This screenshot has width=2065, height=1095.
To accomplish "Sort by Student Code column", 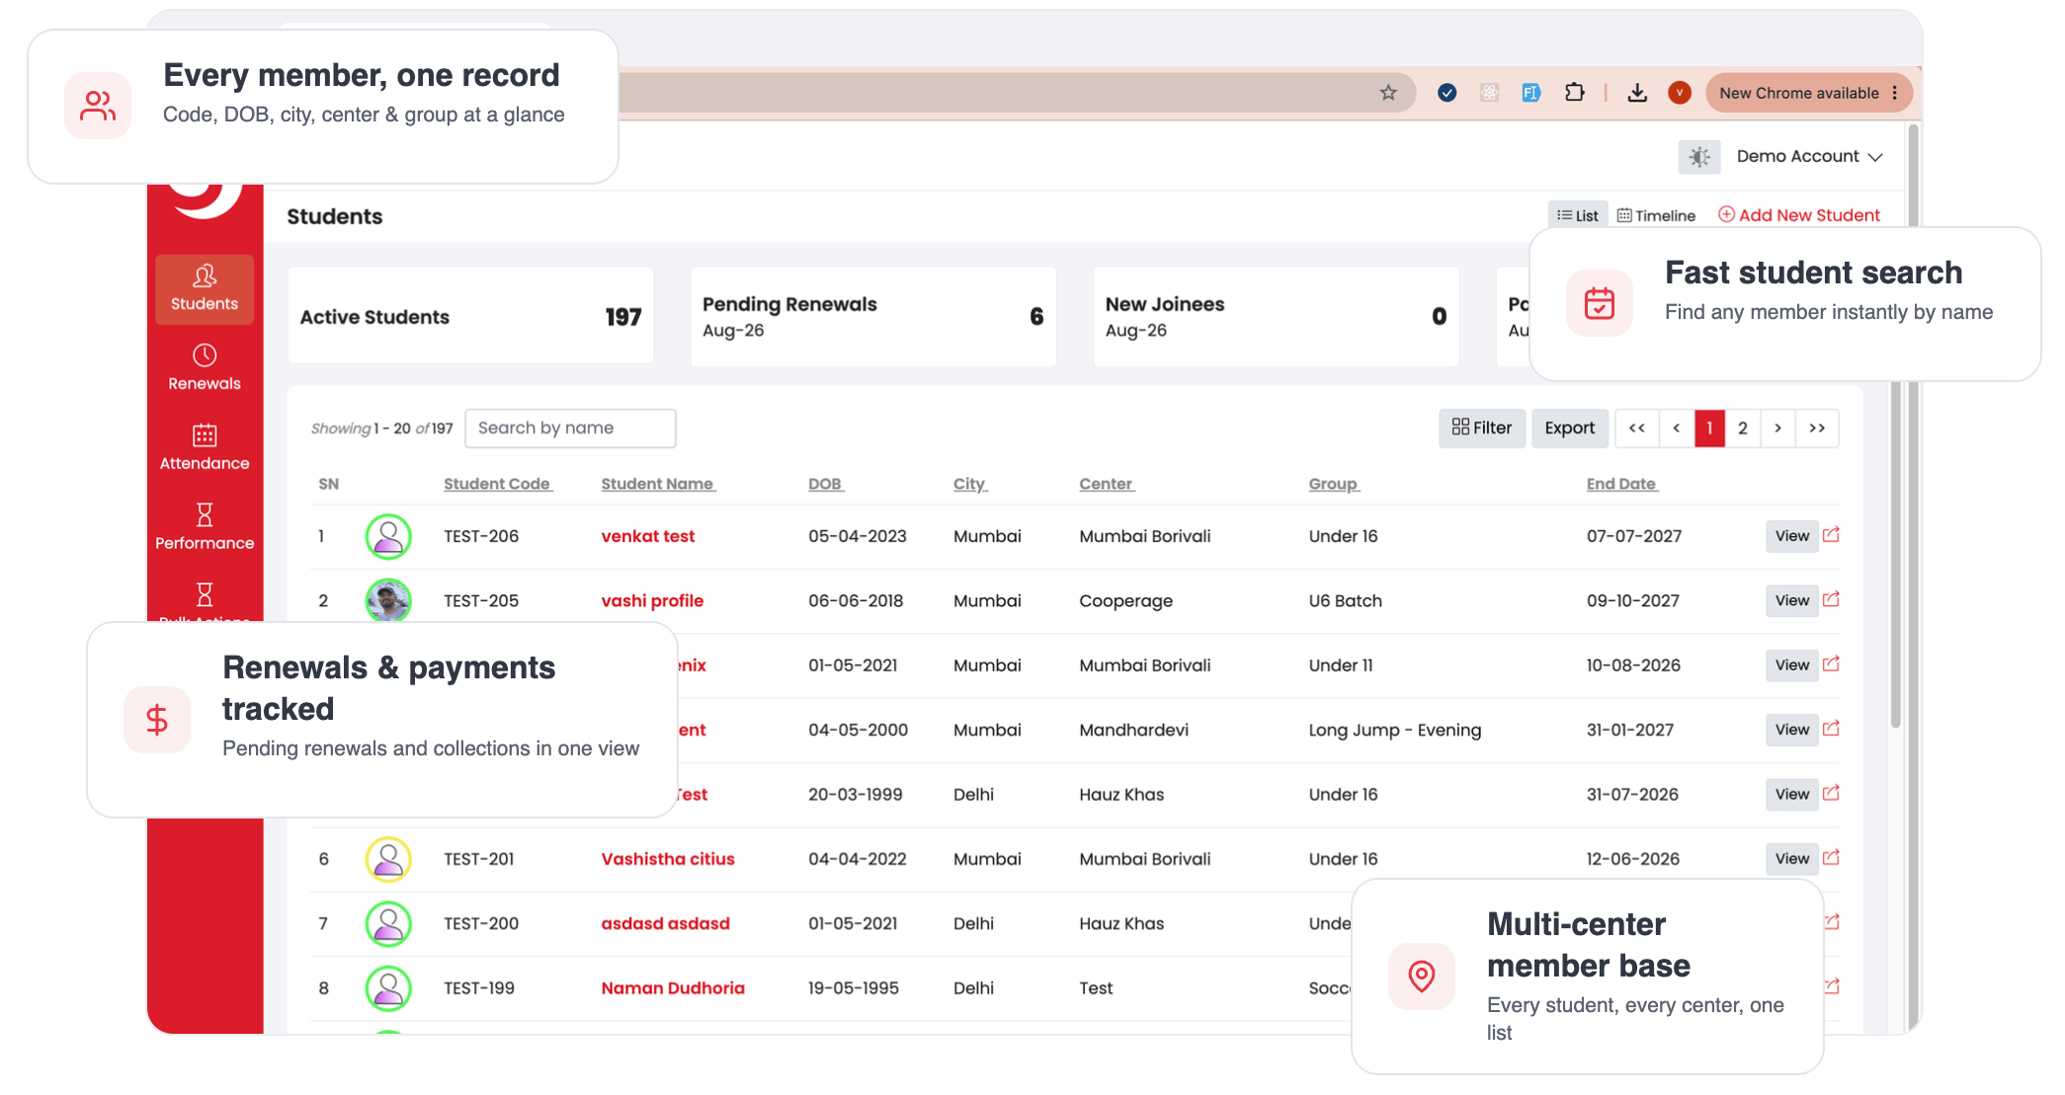I will coord(497,484).
